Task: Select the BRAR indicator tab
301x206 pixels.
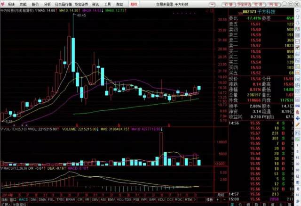Action: point(71,200)
